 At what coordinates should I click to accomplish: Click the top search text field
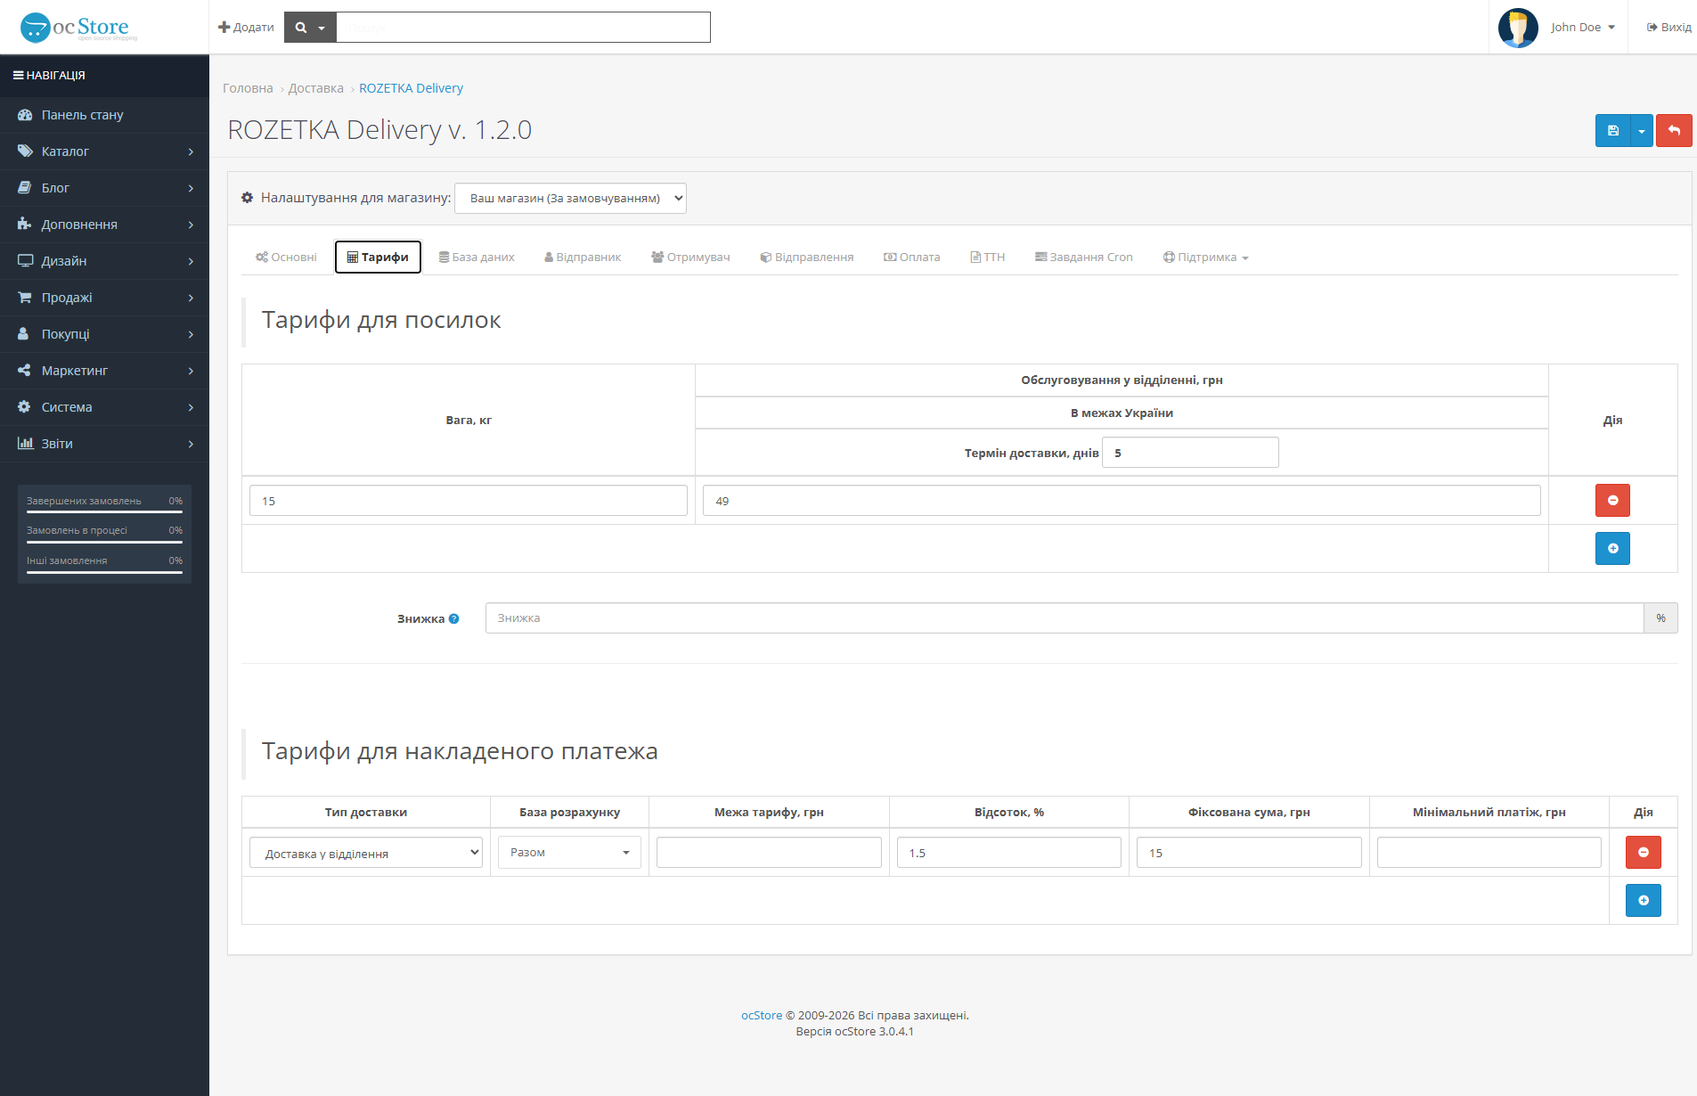point(523,28)
